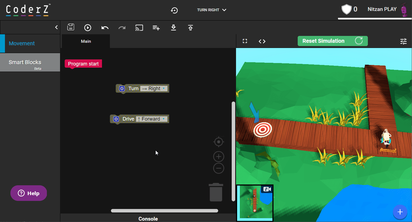Image resolution: width=412 pixels, height=222 pixels.
Task: Open the Drive block Forward dropdown
Action: tap(152, 119)
